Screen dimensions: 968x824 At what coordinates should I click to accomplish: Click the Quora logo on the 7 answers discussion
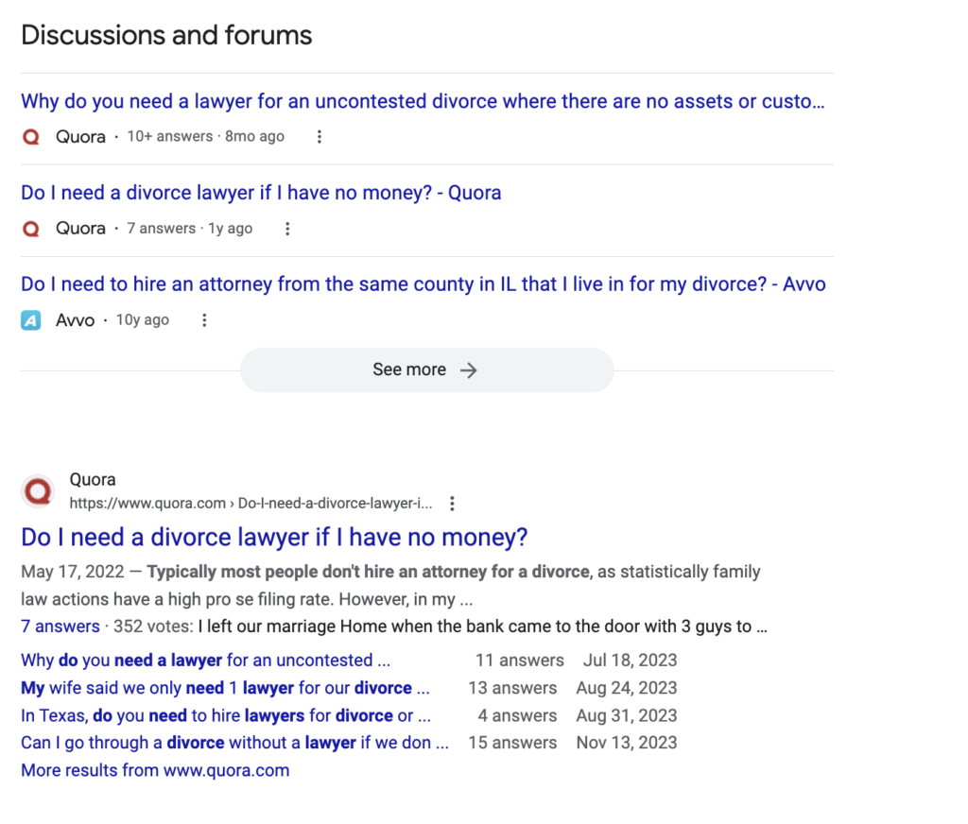click(x=31, y=229)
